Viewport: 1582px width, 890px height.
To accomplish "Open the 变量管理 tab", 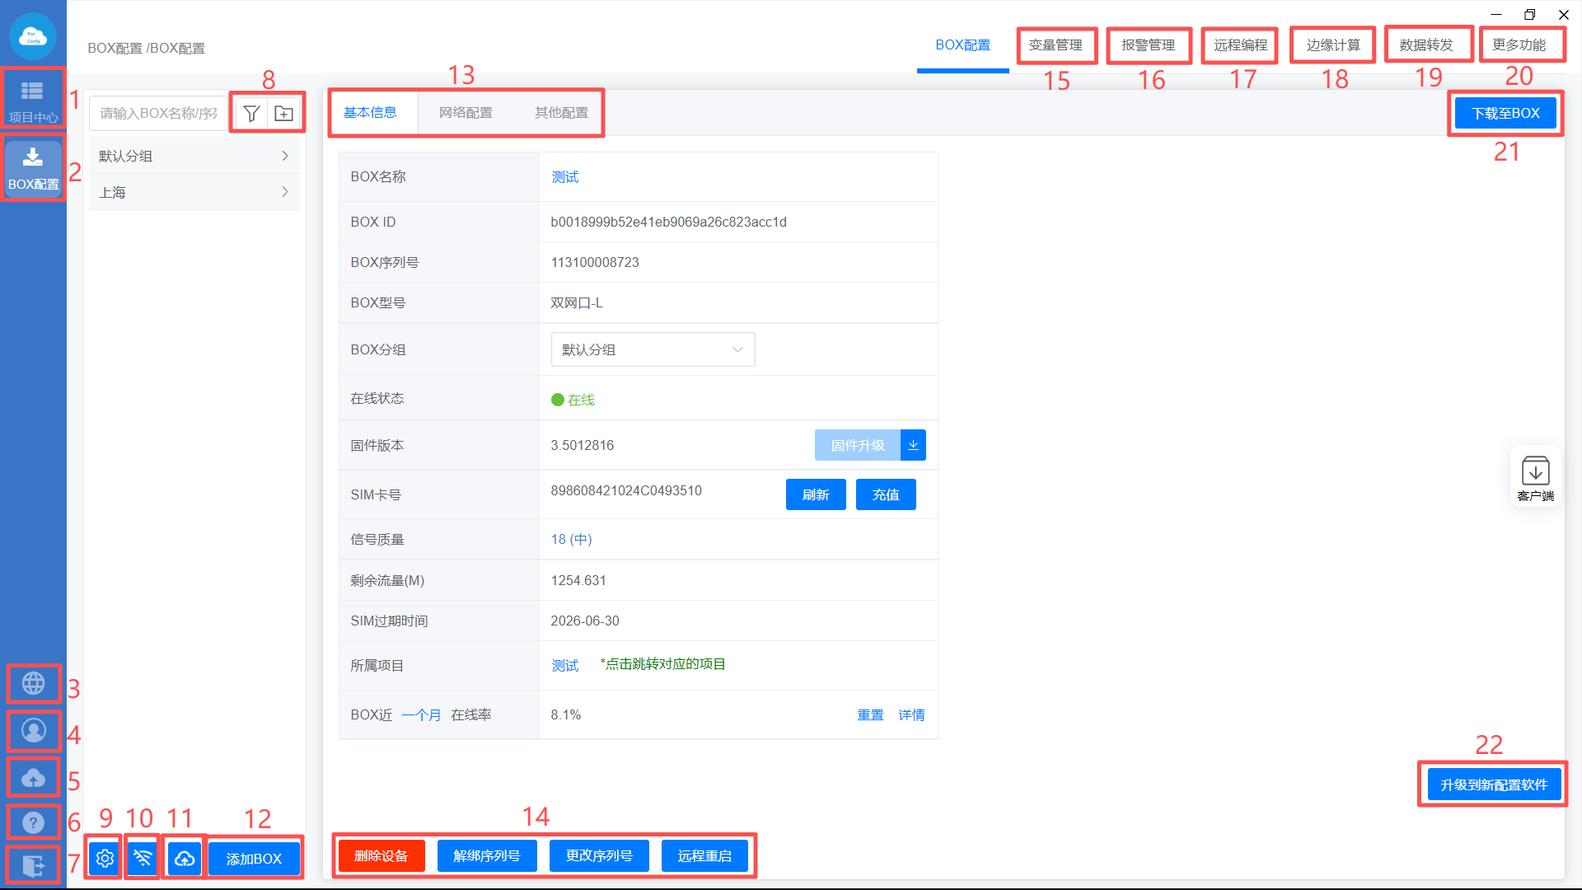I will (1055, 45).
